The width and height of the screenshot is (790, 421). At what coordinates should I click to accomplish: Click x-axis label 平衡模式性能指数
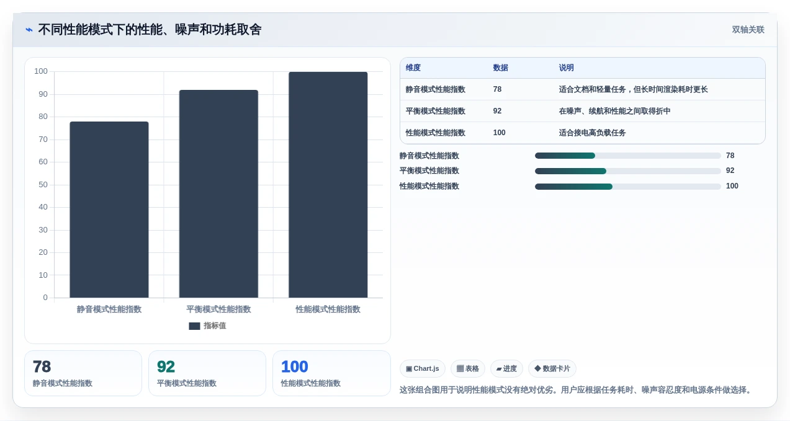[218, 309]
